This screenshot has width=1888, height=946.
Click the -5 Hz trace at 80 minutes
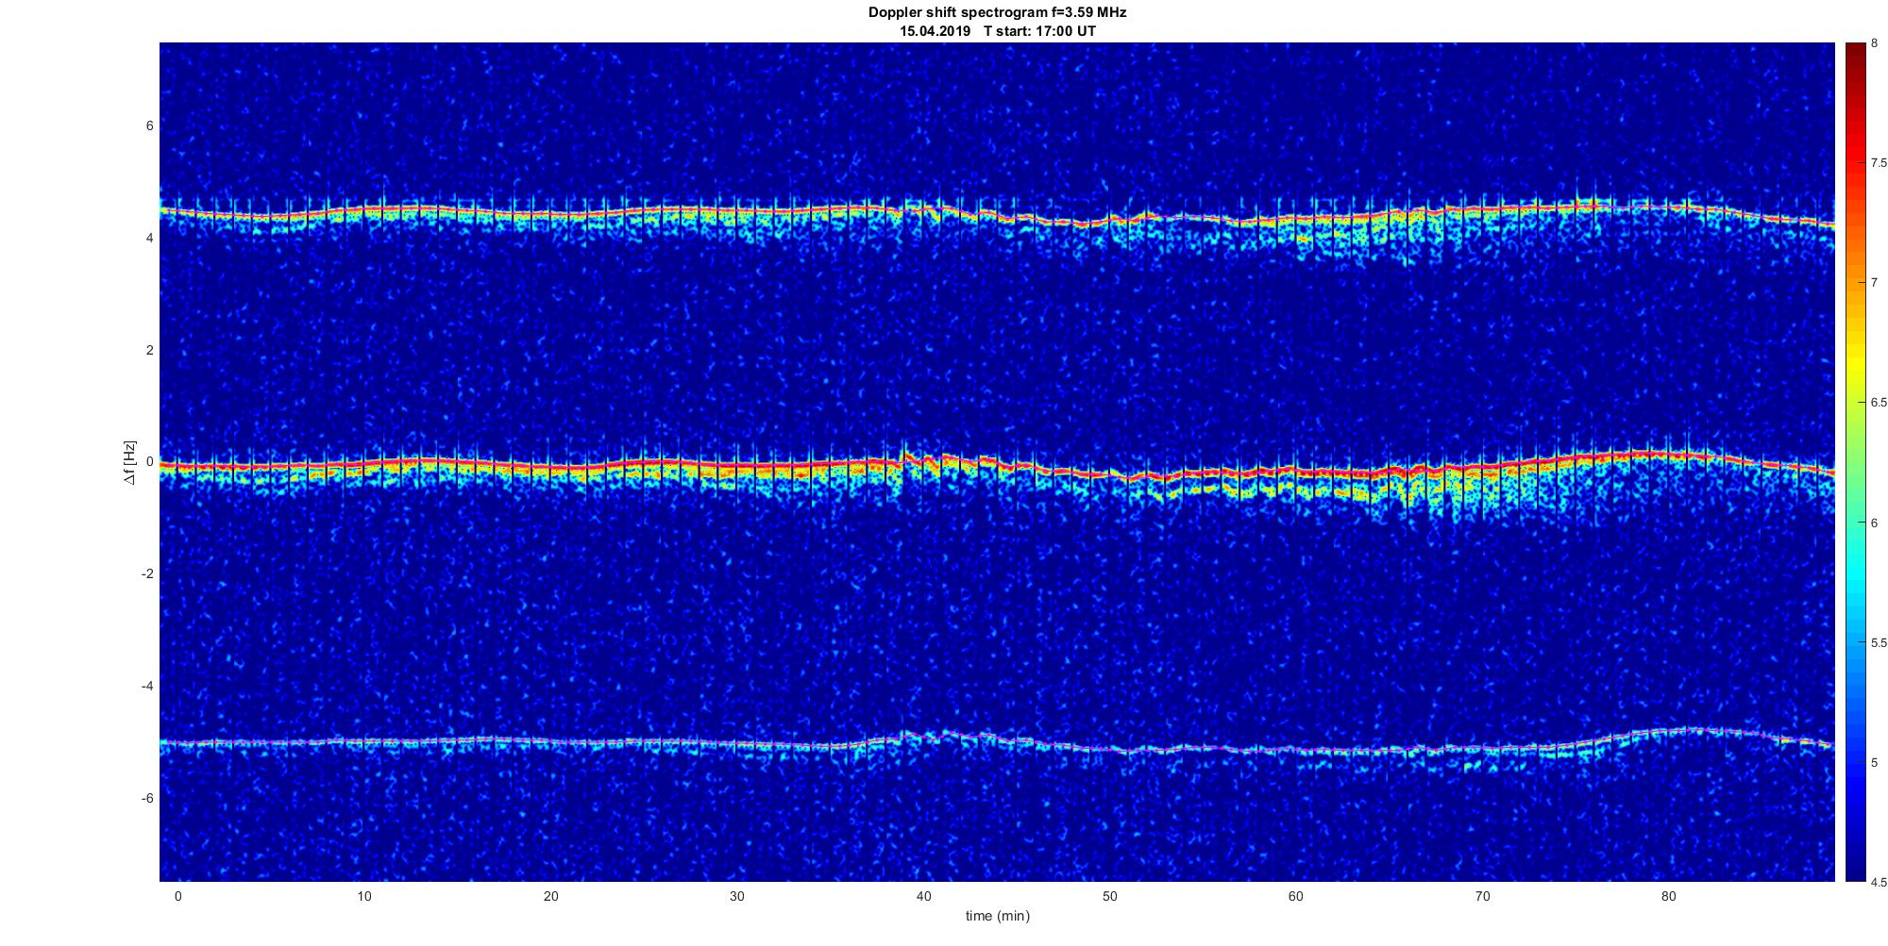(1669, 732)
